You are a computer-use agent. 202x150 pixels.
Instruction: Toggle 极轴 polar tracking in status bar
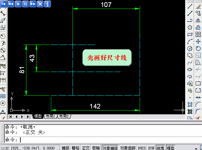point(96,148)
